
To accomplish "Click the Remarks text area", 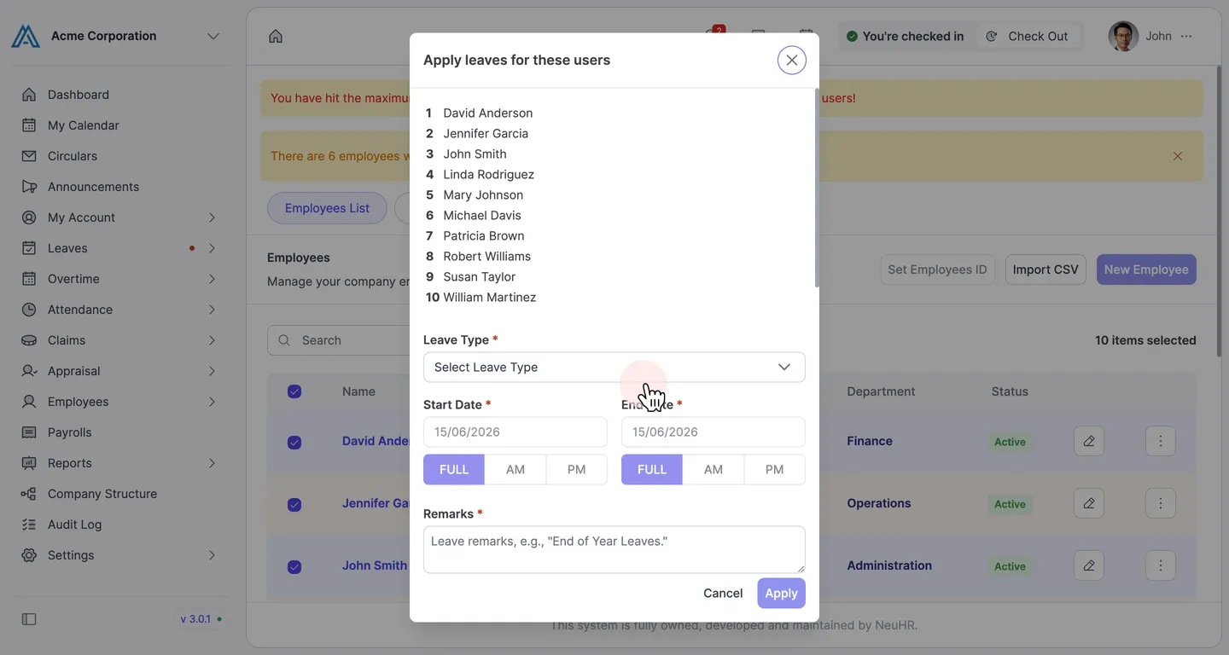I will 614,549.
